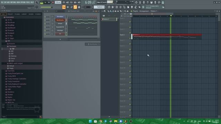Screen dimensions: 221x124
Task: Click the right-arrow icon next to the orange keyboard icon
Action: (68, 7)
